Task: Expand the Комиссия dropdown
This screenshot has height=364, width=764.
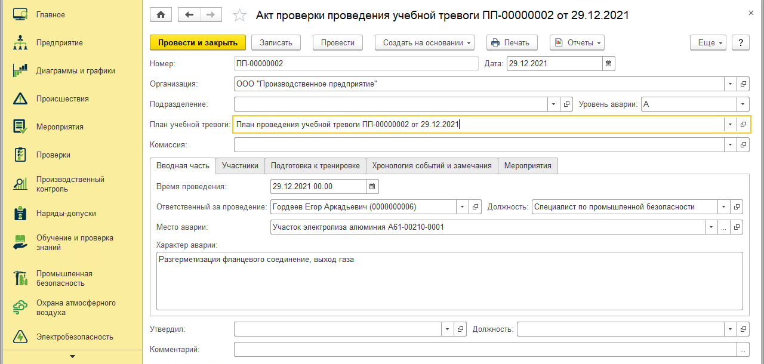Action: click(x=731, y=144)
